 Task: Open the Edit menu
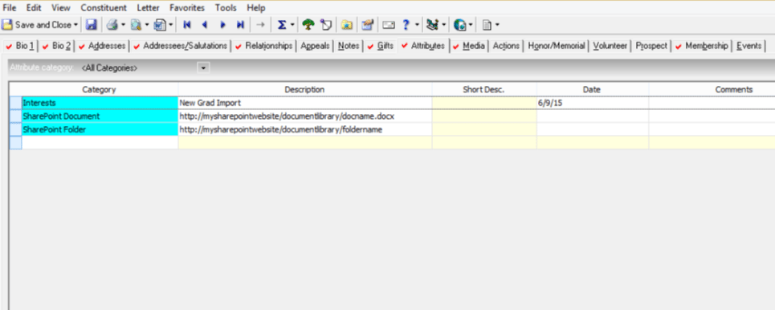click(34, 8)
